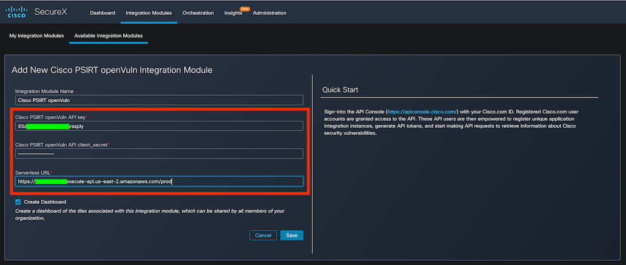Click the Save button

292,235
